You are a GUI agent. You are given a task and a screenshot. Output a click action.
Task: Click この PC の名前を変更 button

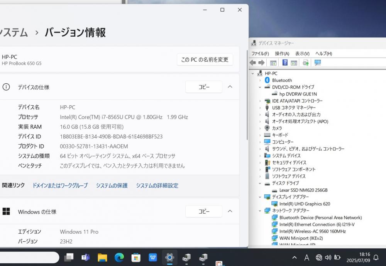205,59
